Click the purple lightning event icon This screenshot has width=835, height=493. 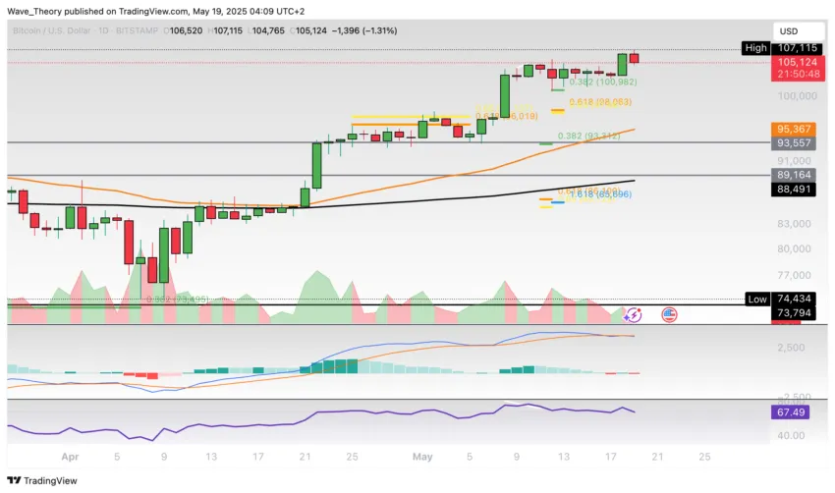tap(633, 315)
